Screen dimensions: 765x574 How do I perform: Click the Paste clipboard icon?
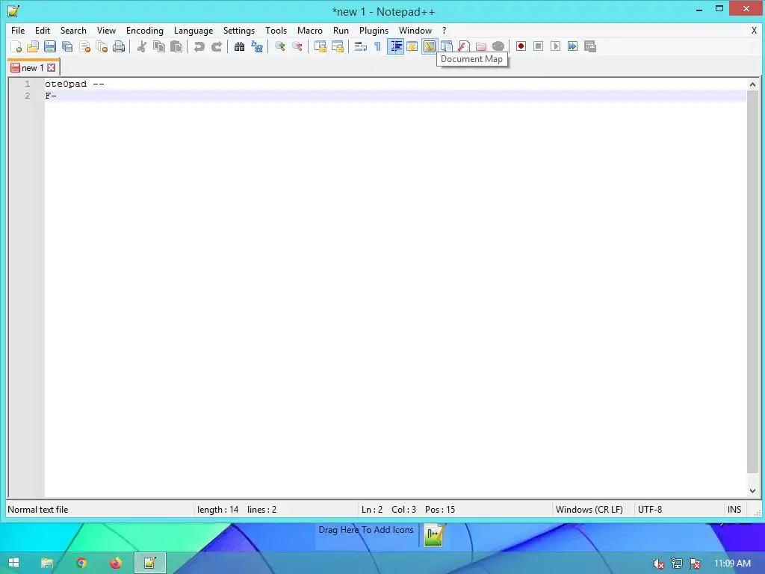tap(176, 46)
